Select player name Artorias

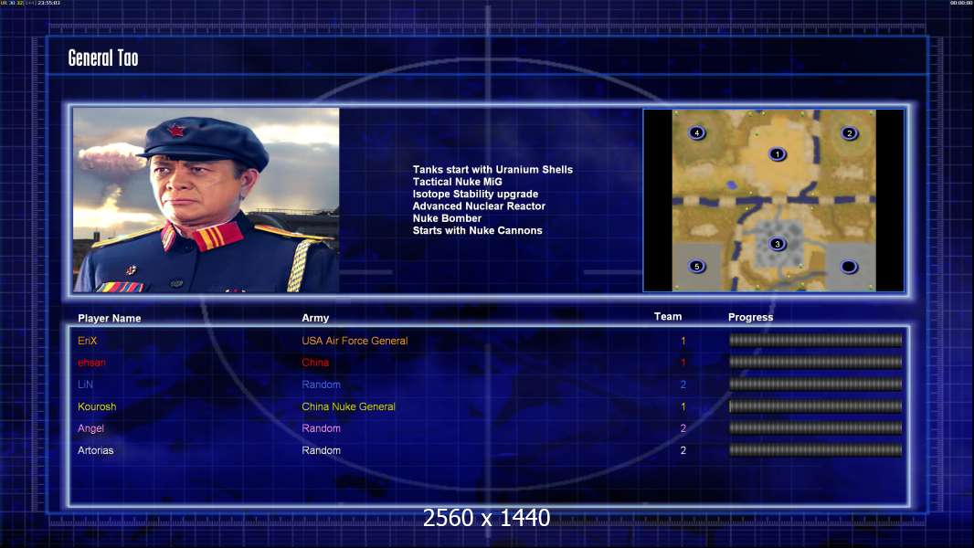click(96, 450)
